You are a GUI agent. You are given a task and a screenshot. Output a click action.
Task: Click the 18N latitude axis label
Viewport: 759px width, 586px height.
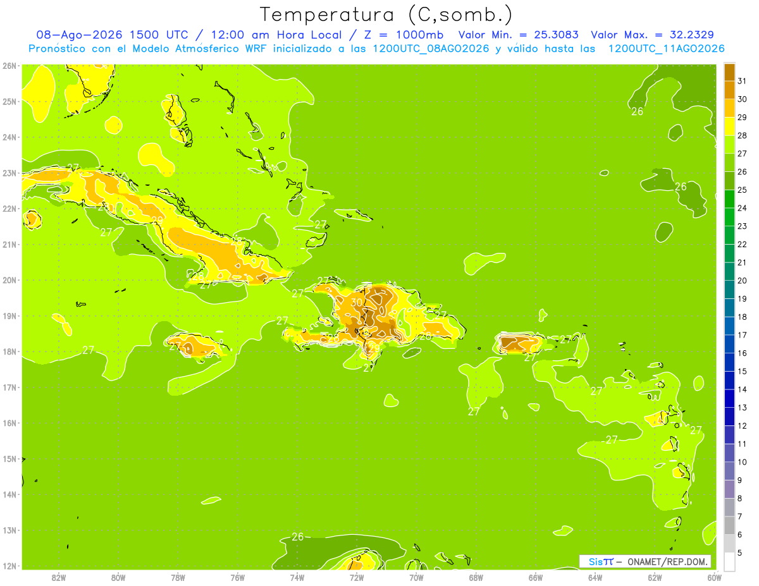pos(9,351)
